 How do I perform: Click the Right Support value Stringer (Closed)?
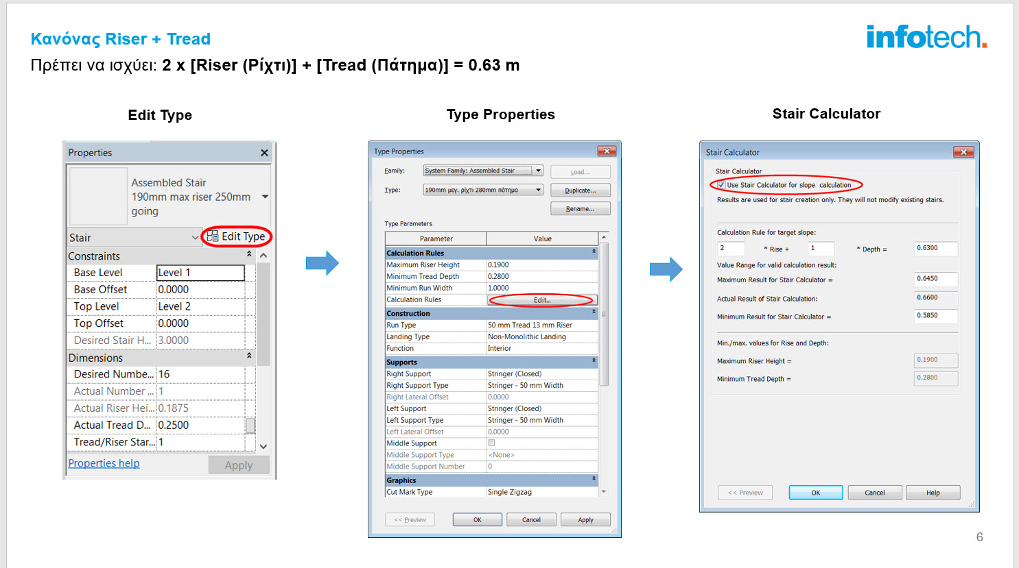pos(542,373)
